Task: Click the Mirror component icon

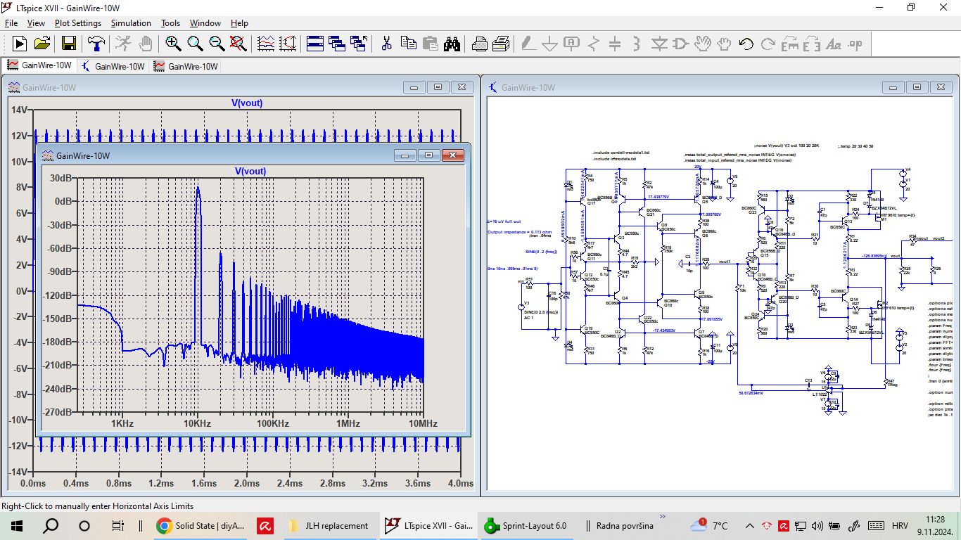Action: 811,44
